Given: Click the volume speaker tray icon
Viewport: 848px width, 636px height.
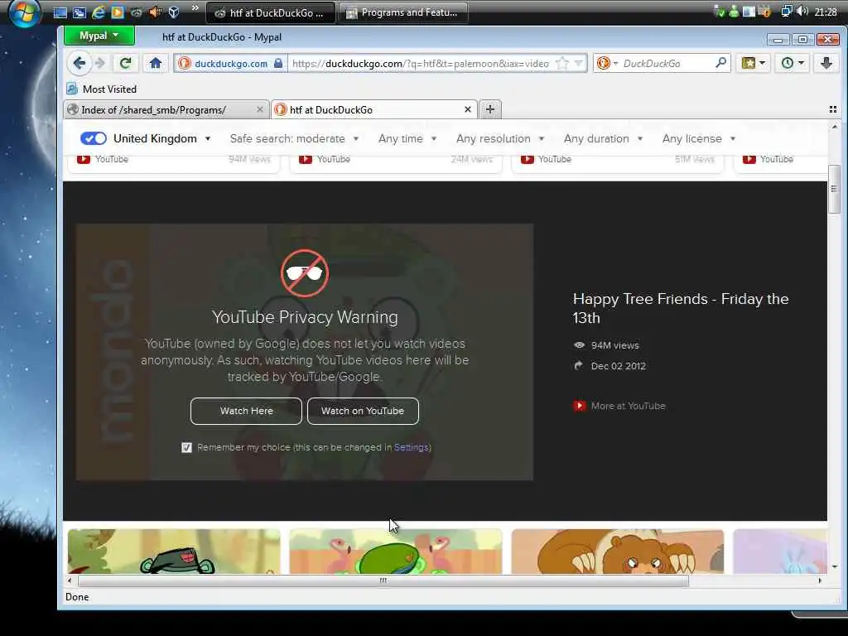Looking at the screenshot, I should point(802,12).
